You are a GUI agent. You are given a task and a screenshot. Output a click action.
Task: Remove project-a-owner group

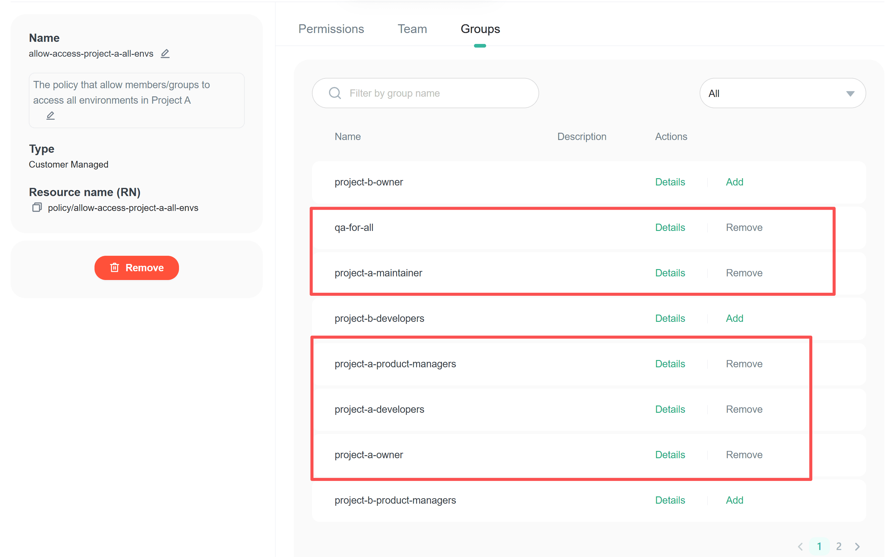click(744, 455)
